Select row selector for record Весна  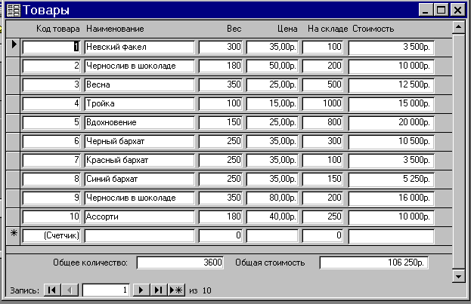13,85
